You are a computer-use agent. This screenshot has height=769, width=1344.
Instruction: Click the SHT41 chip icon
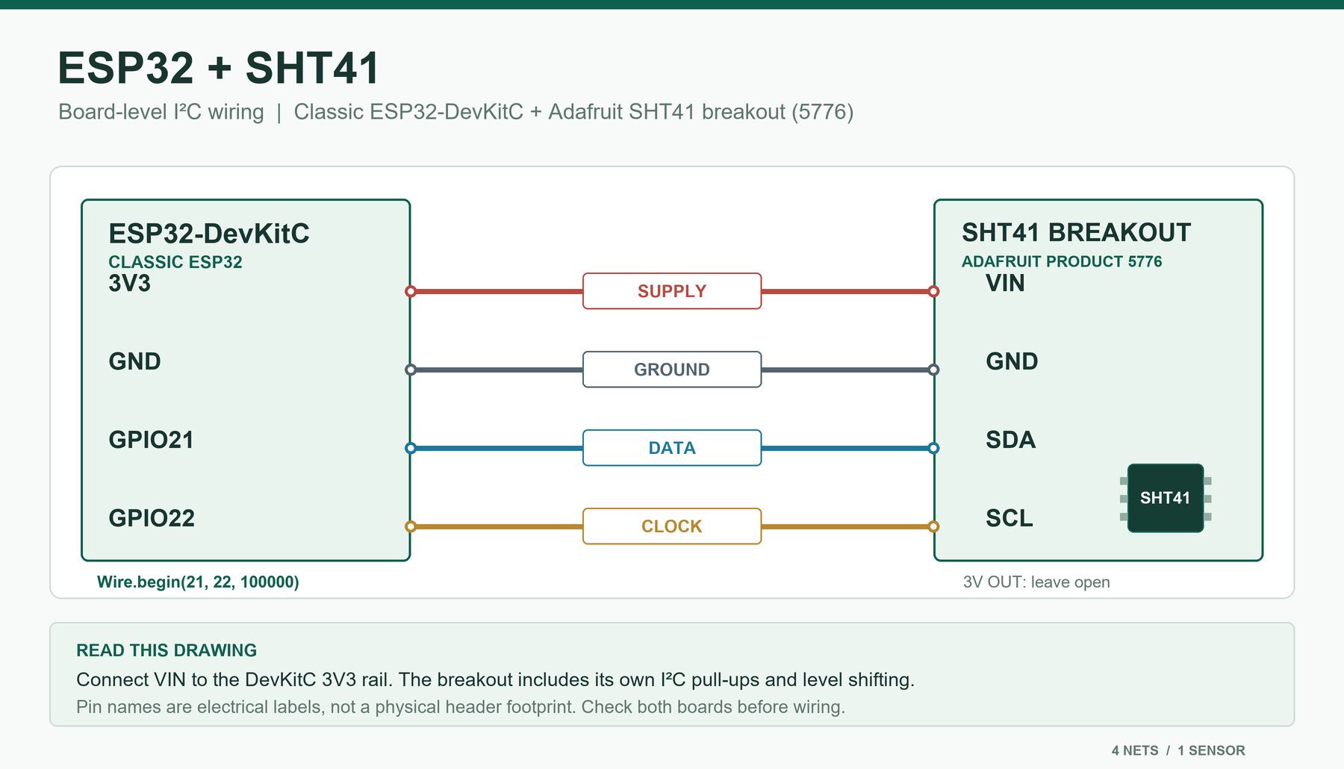(x=1166, y=498)
